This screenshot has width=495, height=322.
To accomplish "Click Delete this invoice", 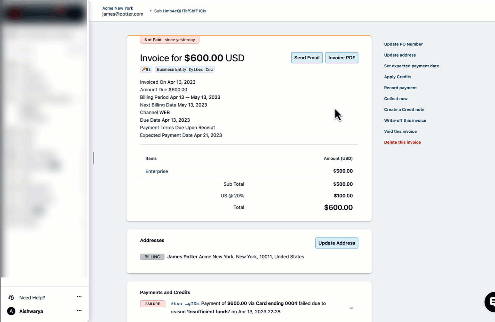I will pos(402,142).
